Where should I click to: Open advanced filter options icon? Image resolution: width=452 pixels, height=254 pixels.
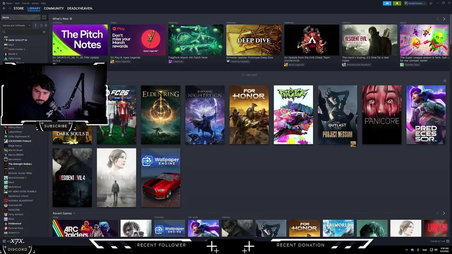(x=44, y=32)
